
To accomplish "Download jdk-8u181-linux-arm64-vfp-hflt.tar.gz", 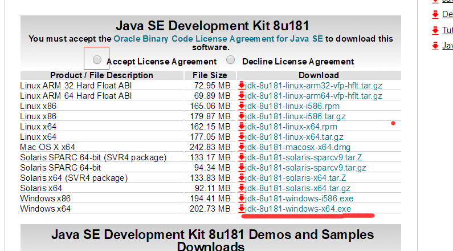I will click(x=313, y=96).
